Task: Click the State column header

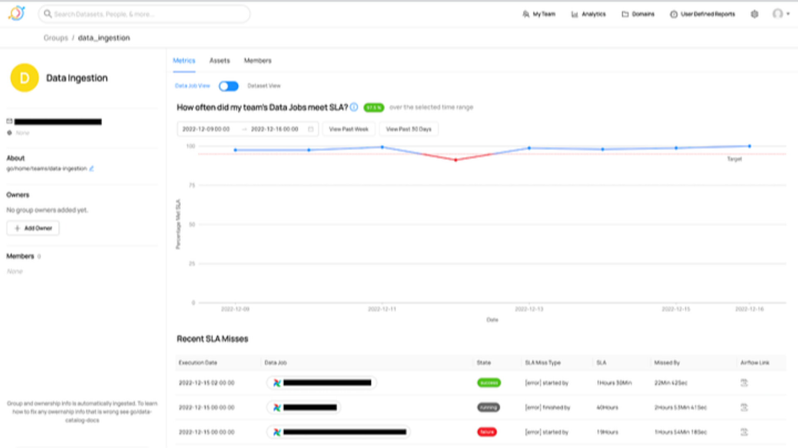Action: [x=484, y=363]
